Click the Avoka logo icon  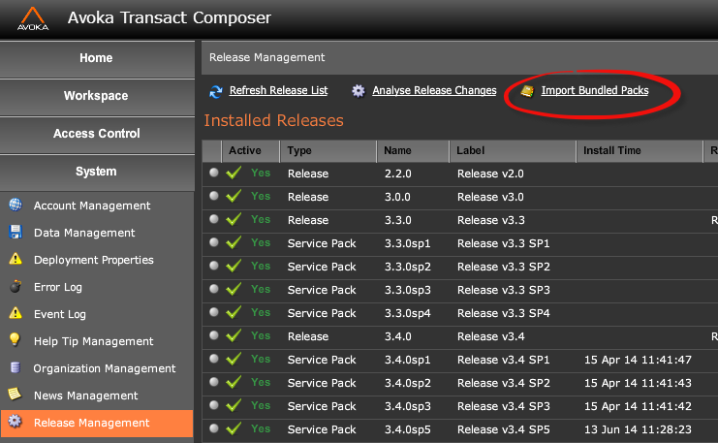pyautogui.click(x=33, y=18)
